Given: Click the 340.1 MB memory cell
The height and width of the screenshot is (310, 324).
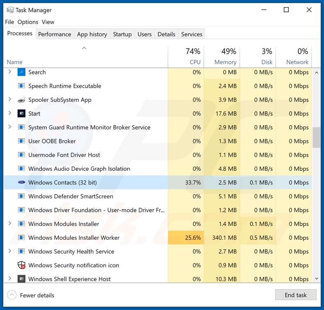Looking at the screenshot, I should point(222,238).
